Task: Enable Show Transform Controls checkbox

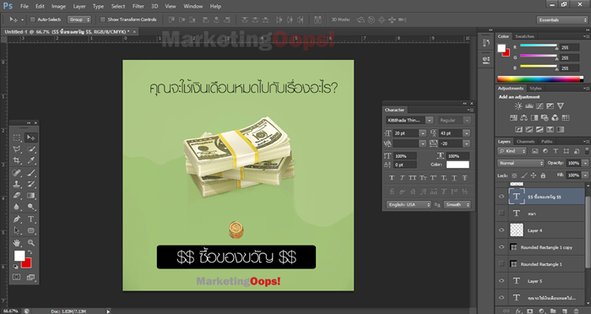Action: (102, 19)
